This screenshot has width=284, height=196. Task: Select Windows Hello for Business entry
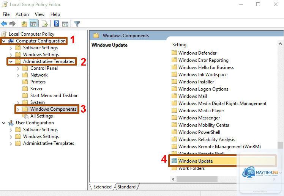point(206,67)
